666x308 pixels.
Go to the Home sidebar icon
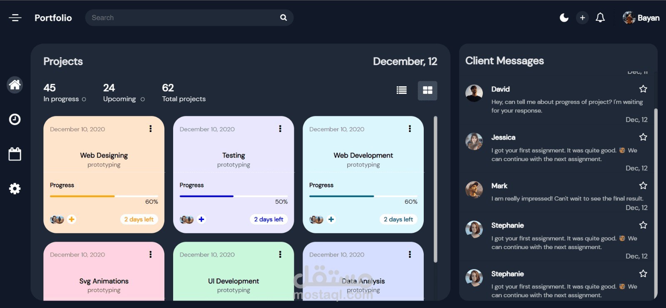(15, 85)
